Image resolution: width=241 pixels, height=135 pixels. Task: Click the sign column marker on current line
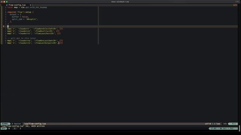pyautogui.click(x=3, y=26)
